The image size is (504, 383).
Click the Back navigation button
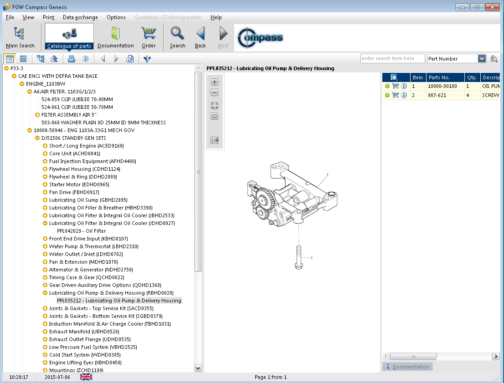click(201, 37)
